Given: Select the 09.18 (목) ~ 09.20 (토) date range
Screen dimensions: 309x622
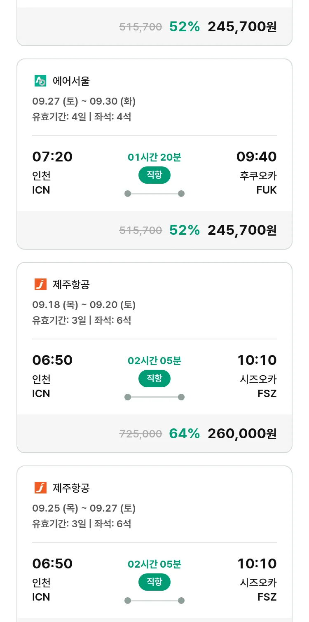Looking at the screenshot, I should (84, 305).
